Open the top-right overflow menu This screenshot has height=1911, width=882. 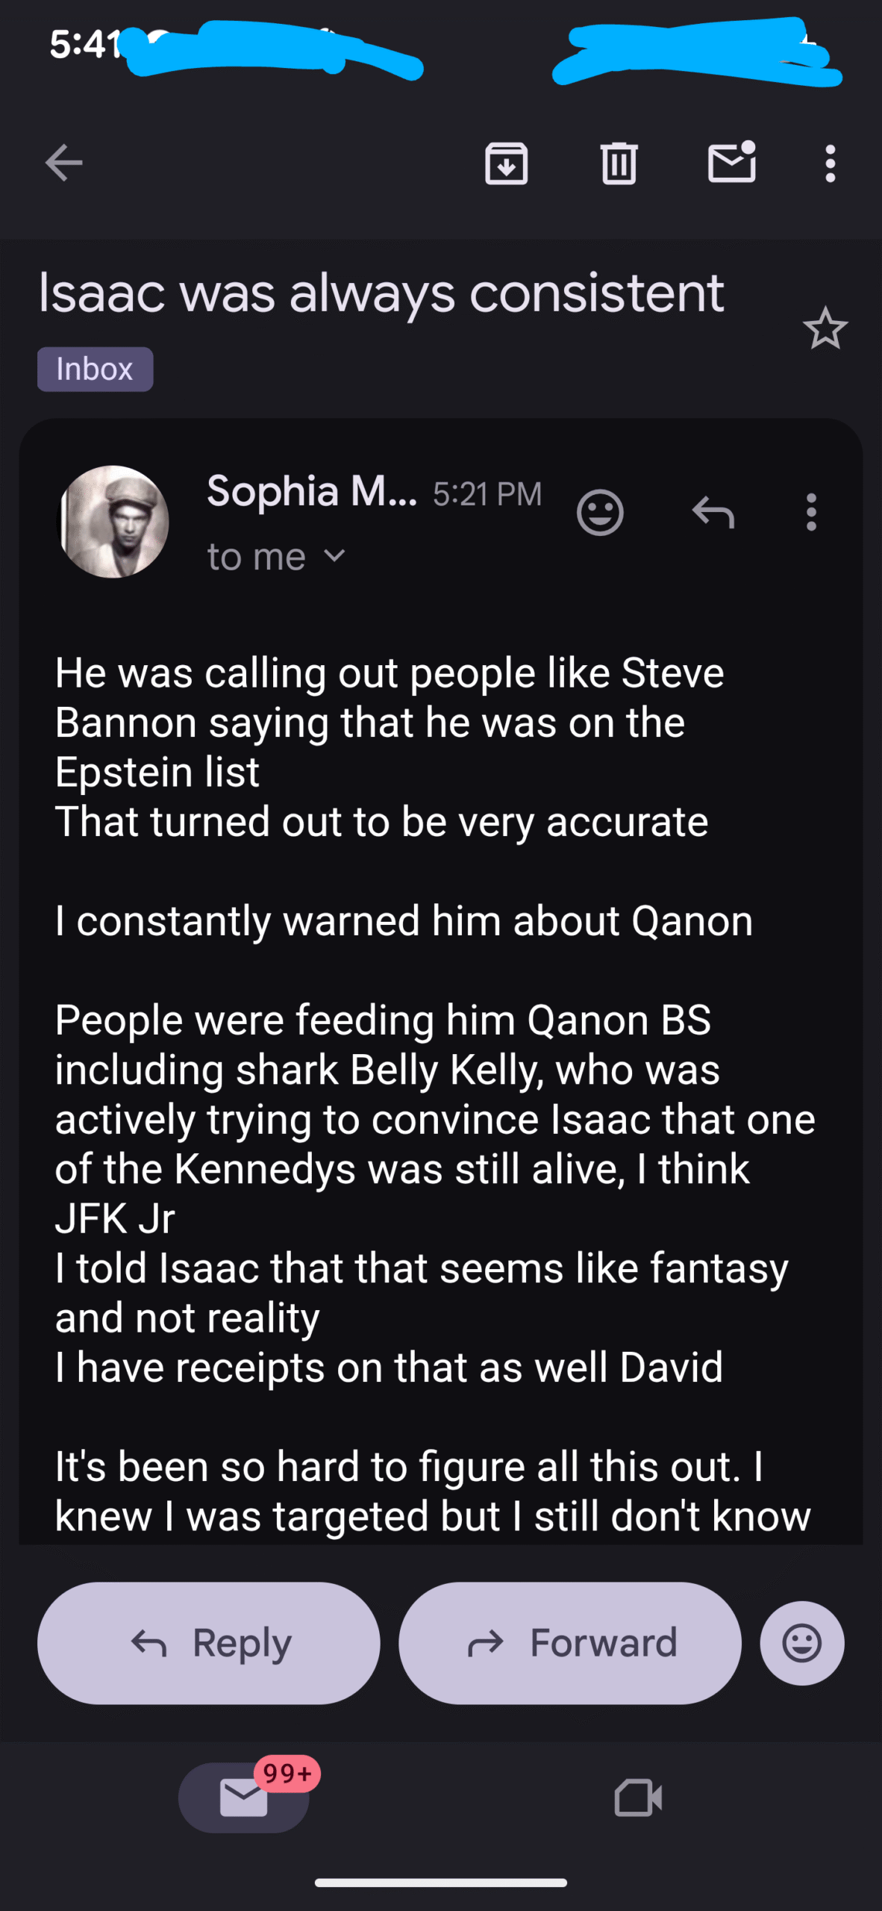(830, 163)
